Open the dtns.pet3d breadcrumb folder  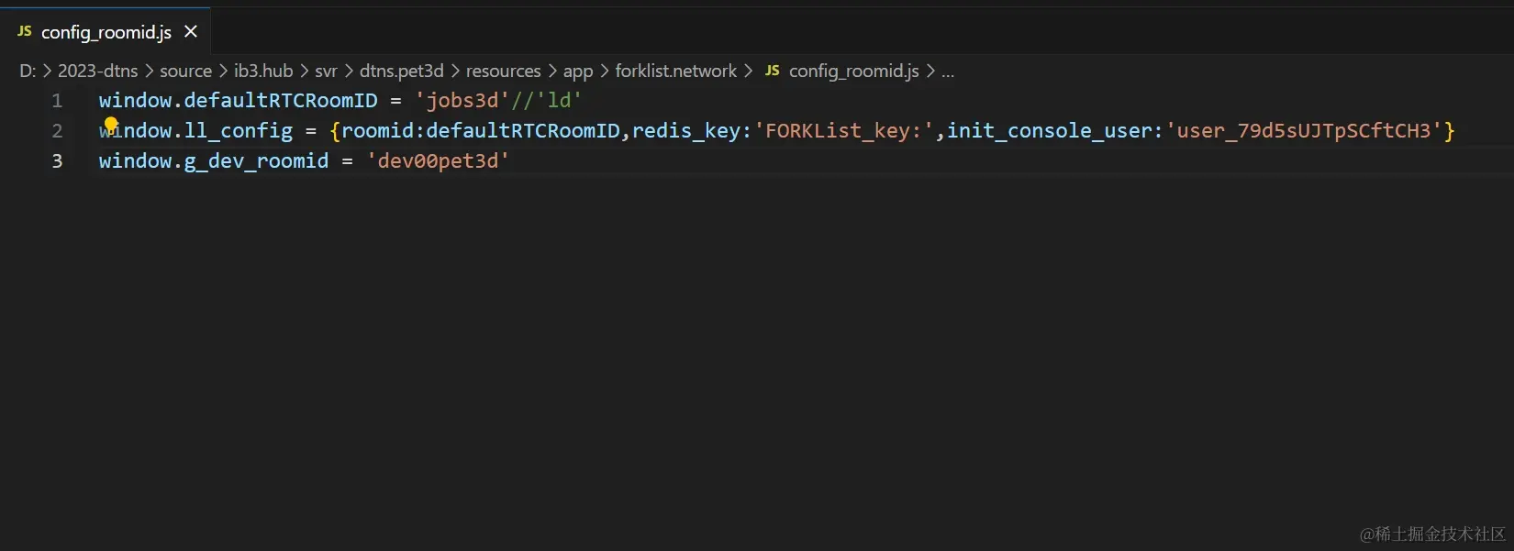tap(401, 71)
